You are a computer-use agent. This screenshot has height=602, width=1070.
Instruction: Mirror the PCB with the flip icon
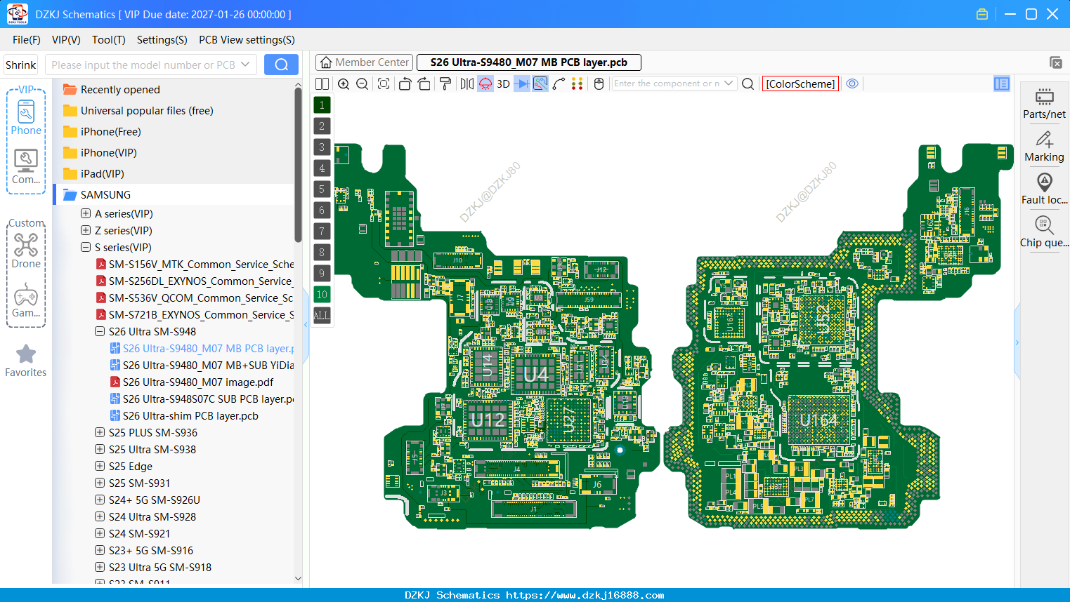click(467, 83)
